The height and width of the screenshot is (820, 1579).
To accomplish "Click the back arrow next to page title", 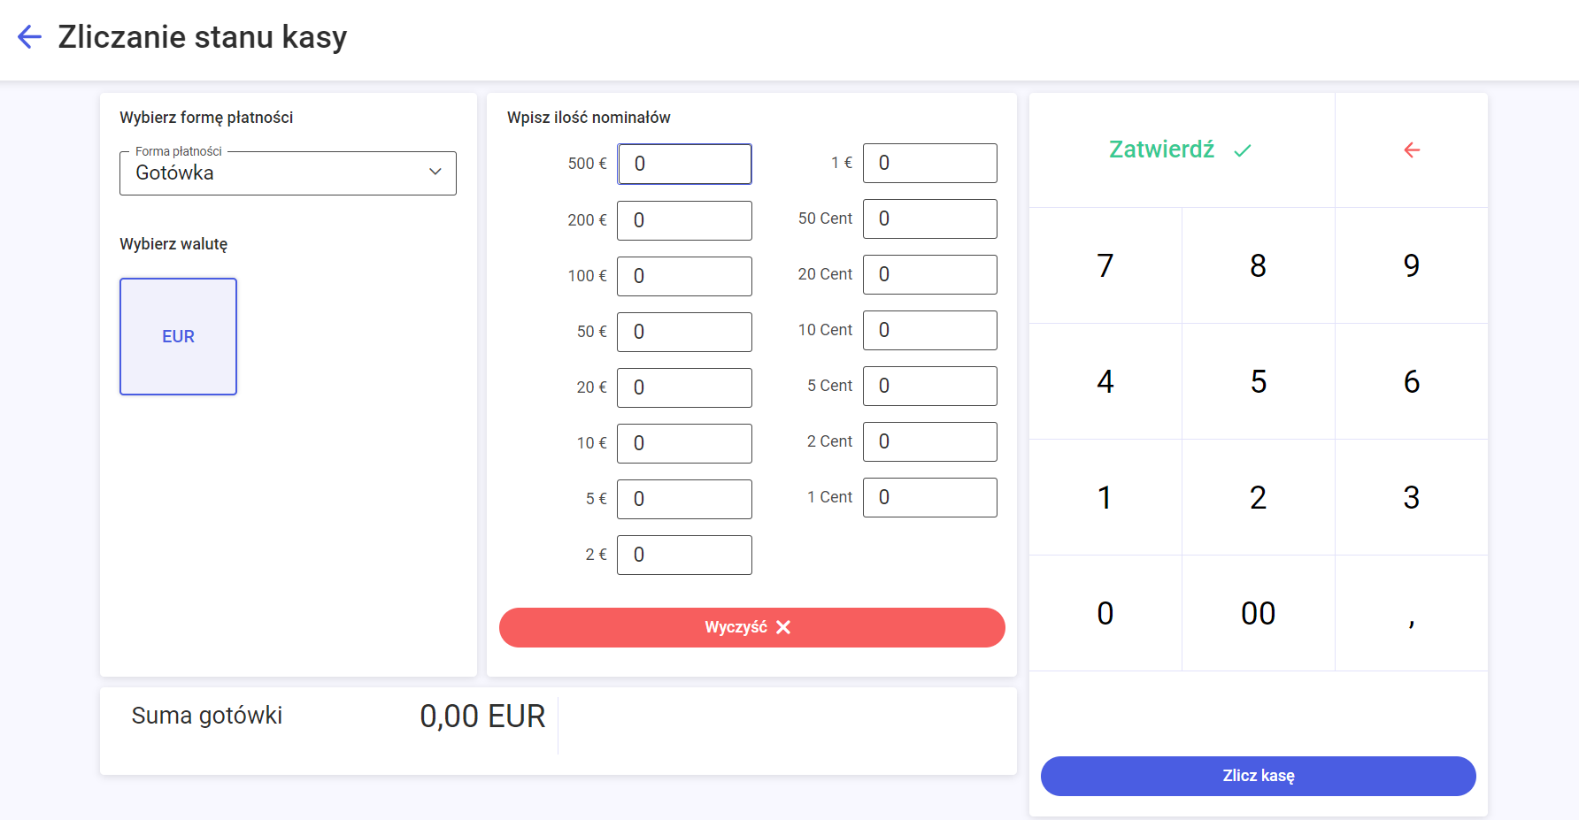I will [29, 37].
